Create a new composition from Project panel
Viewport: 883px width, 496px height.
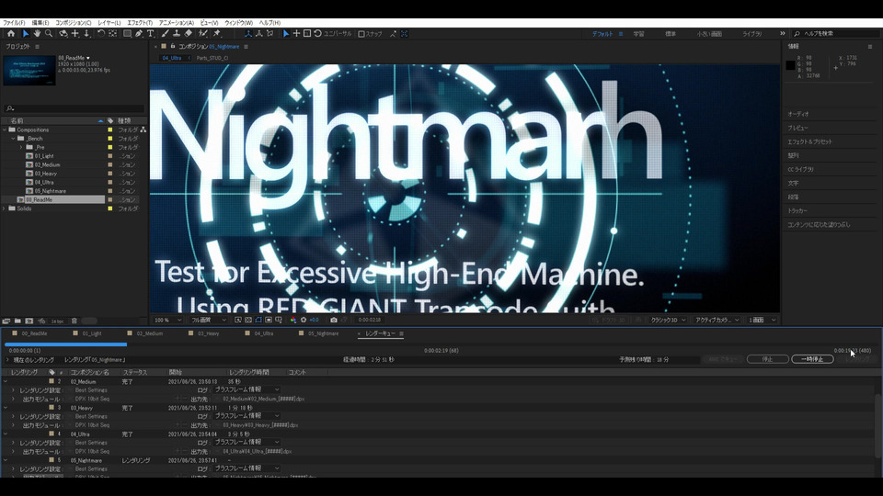29,321
